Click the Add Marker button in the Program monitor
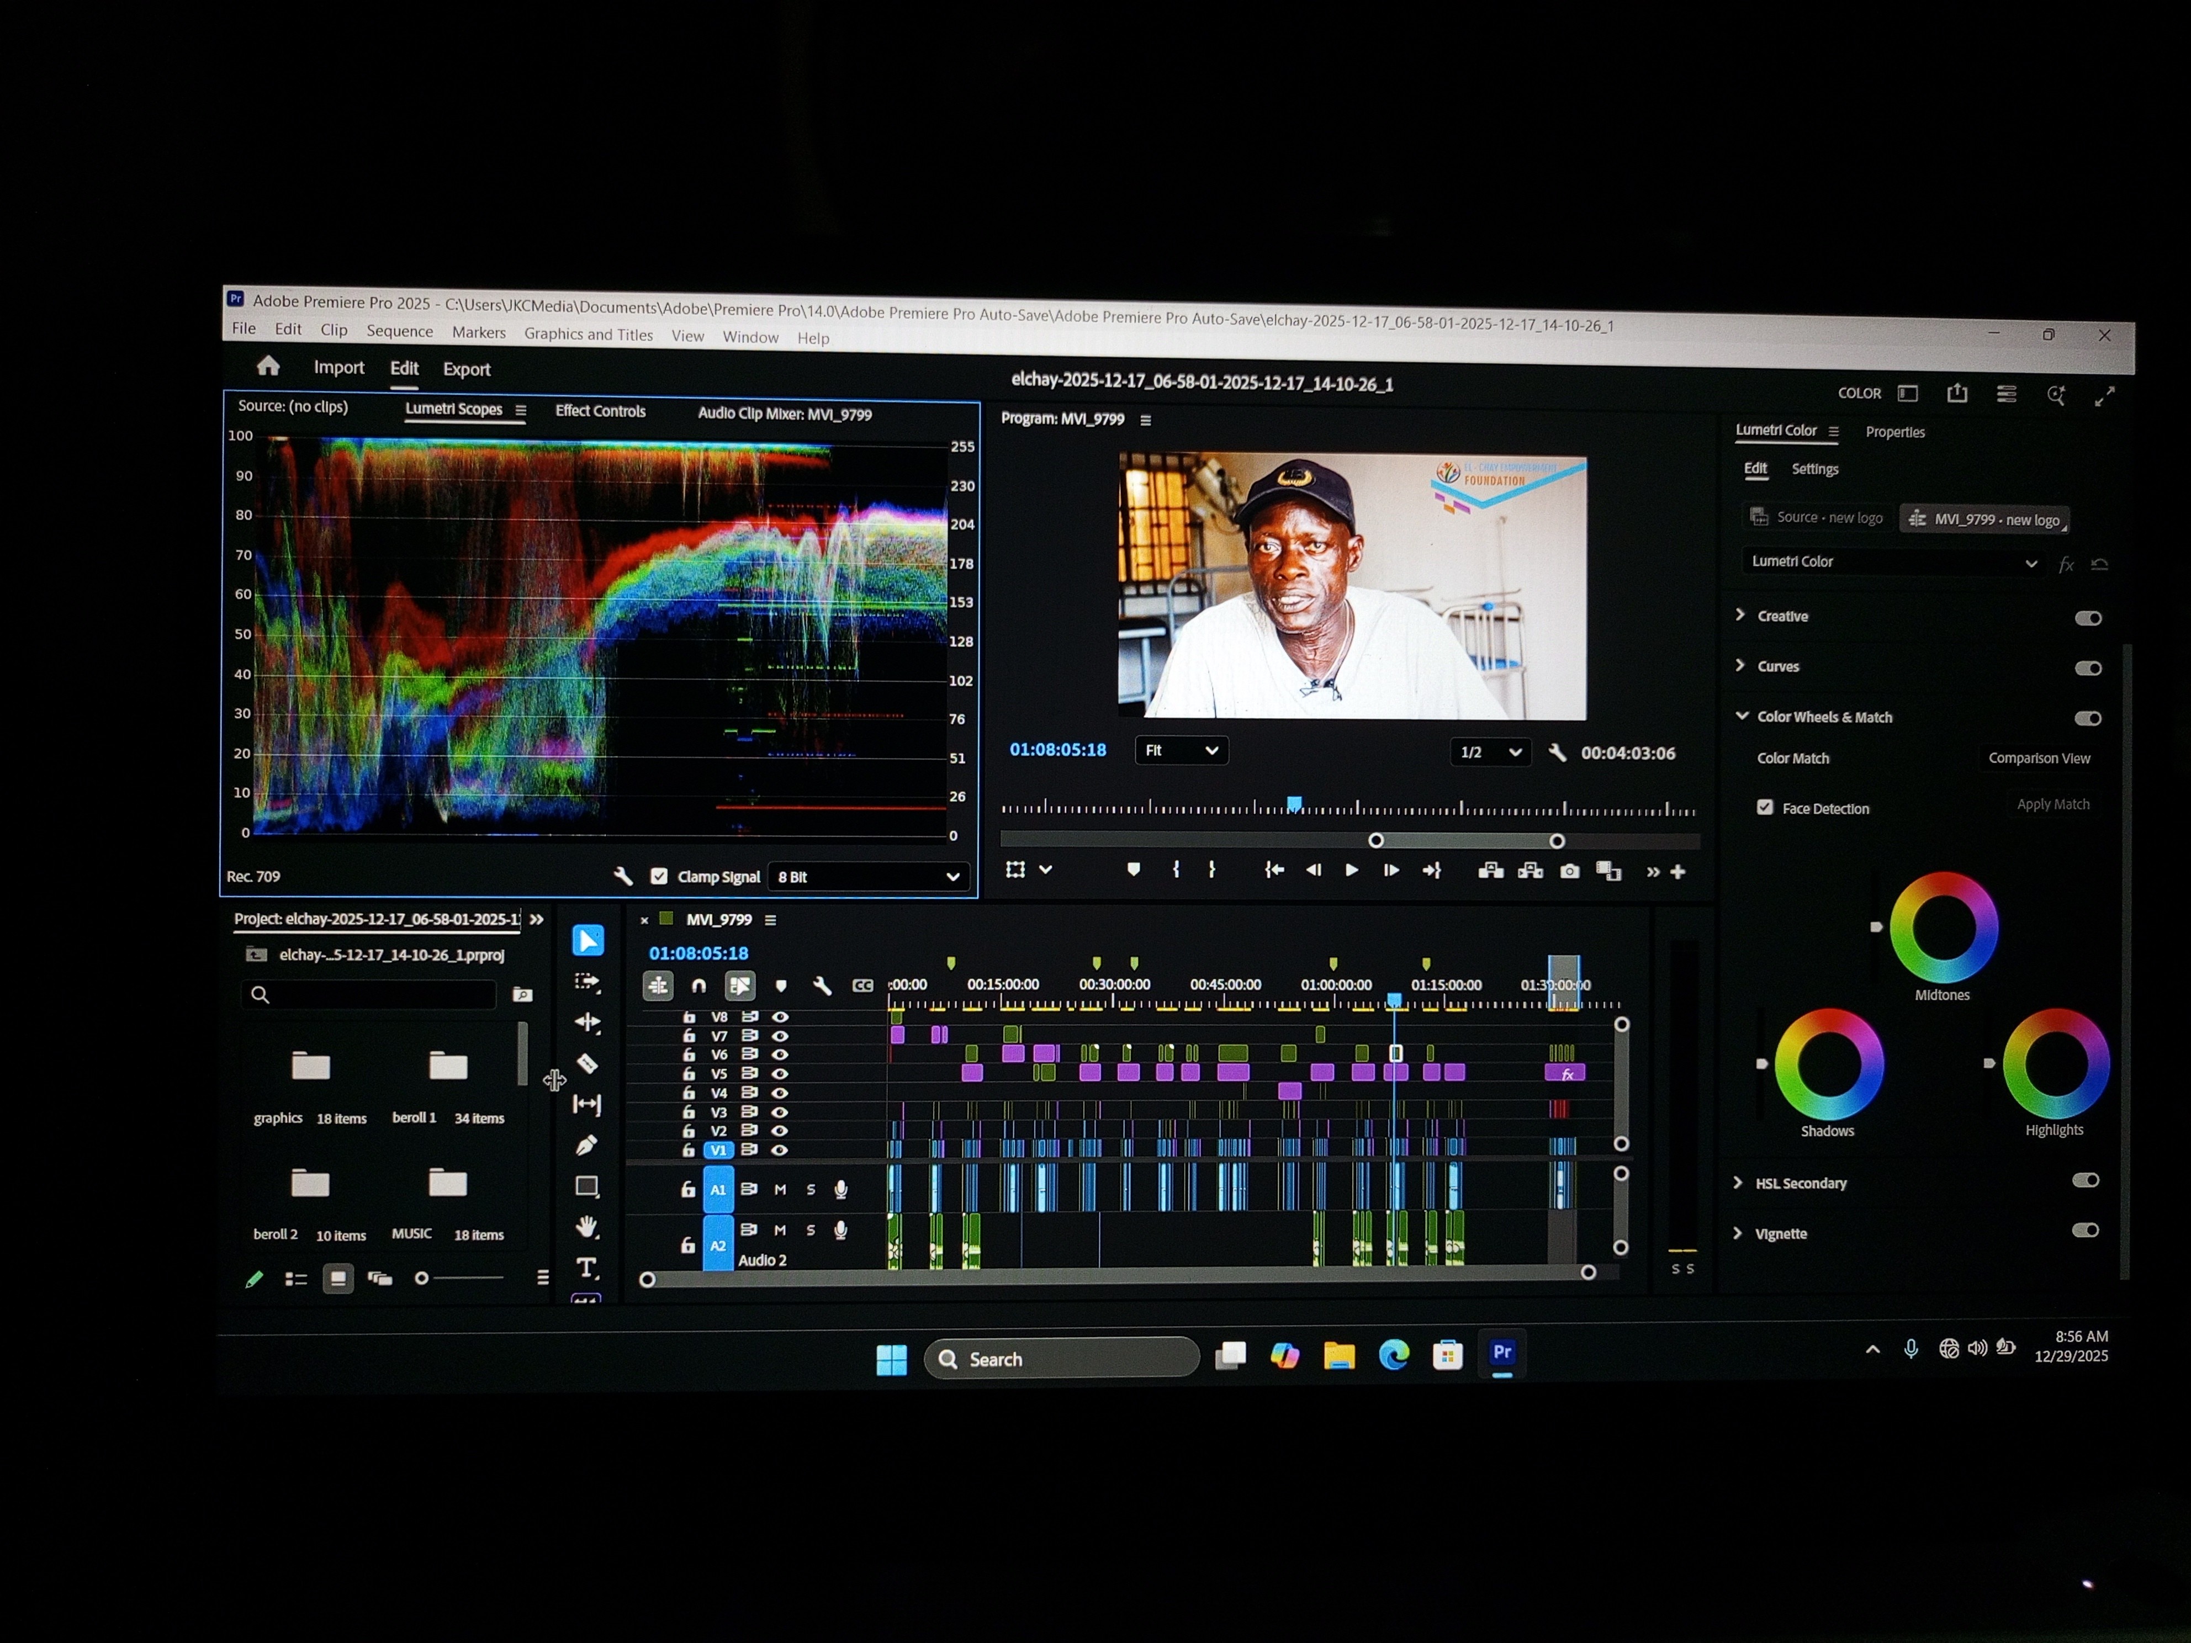 click(x=1133, y=870)
